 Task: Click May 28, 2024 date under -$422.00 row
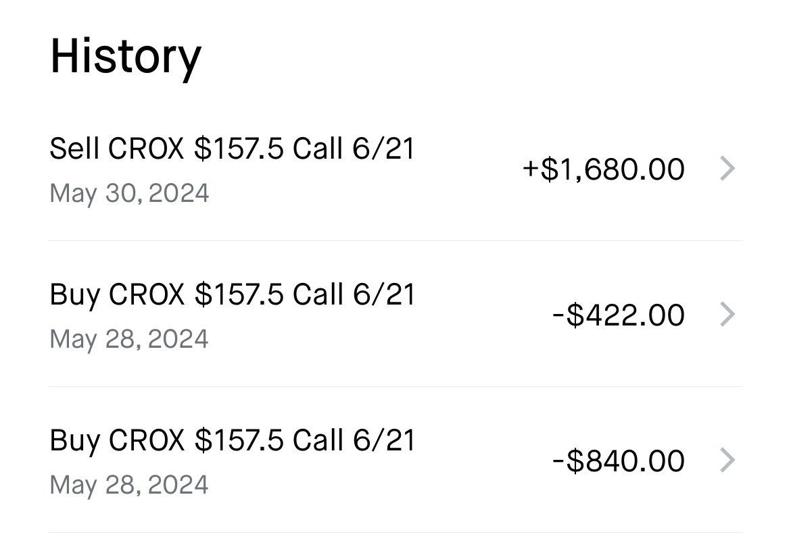pyautogui.click(x=129, y=339)
